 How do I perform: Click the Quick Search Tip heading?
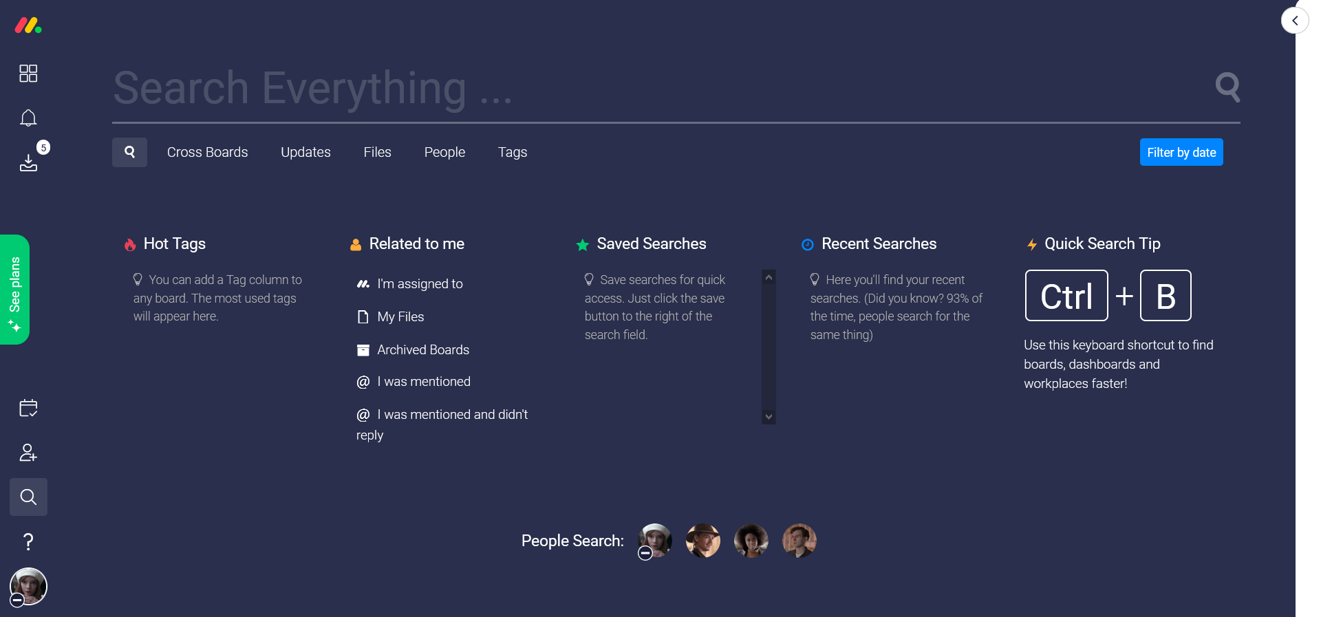(1102, 243)
